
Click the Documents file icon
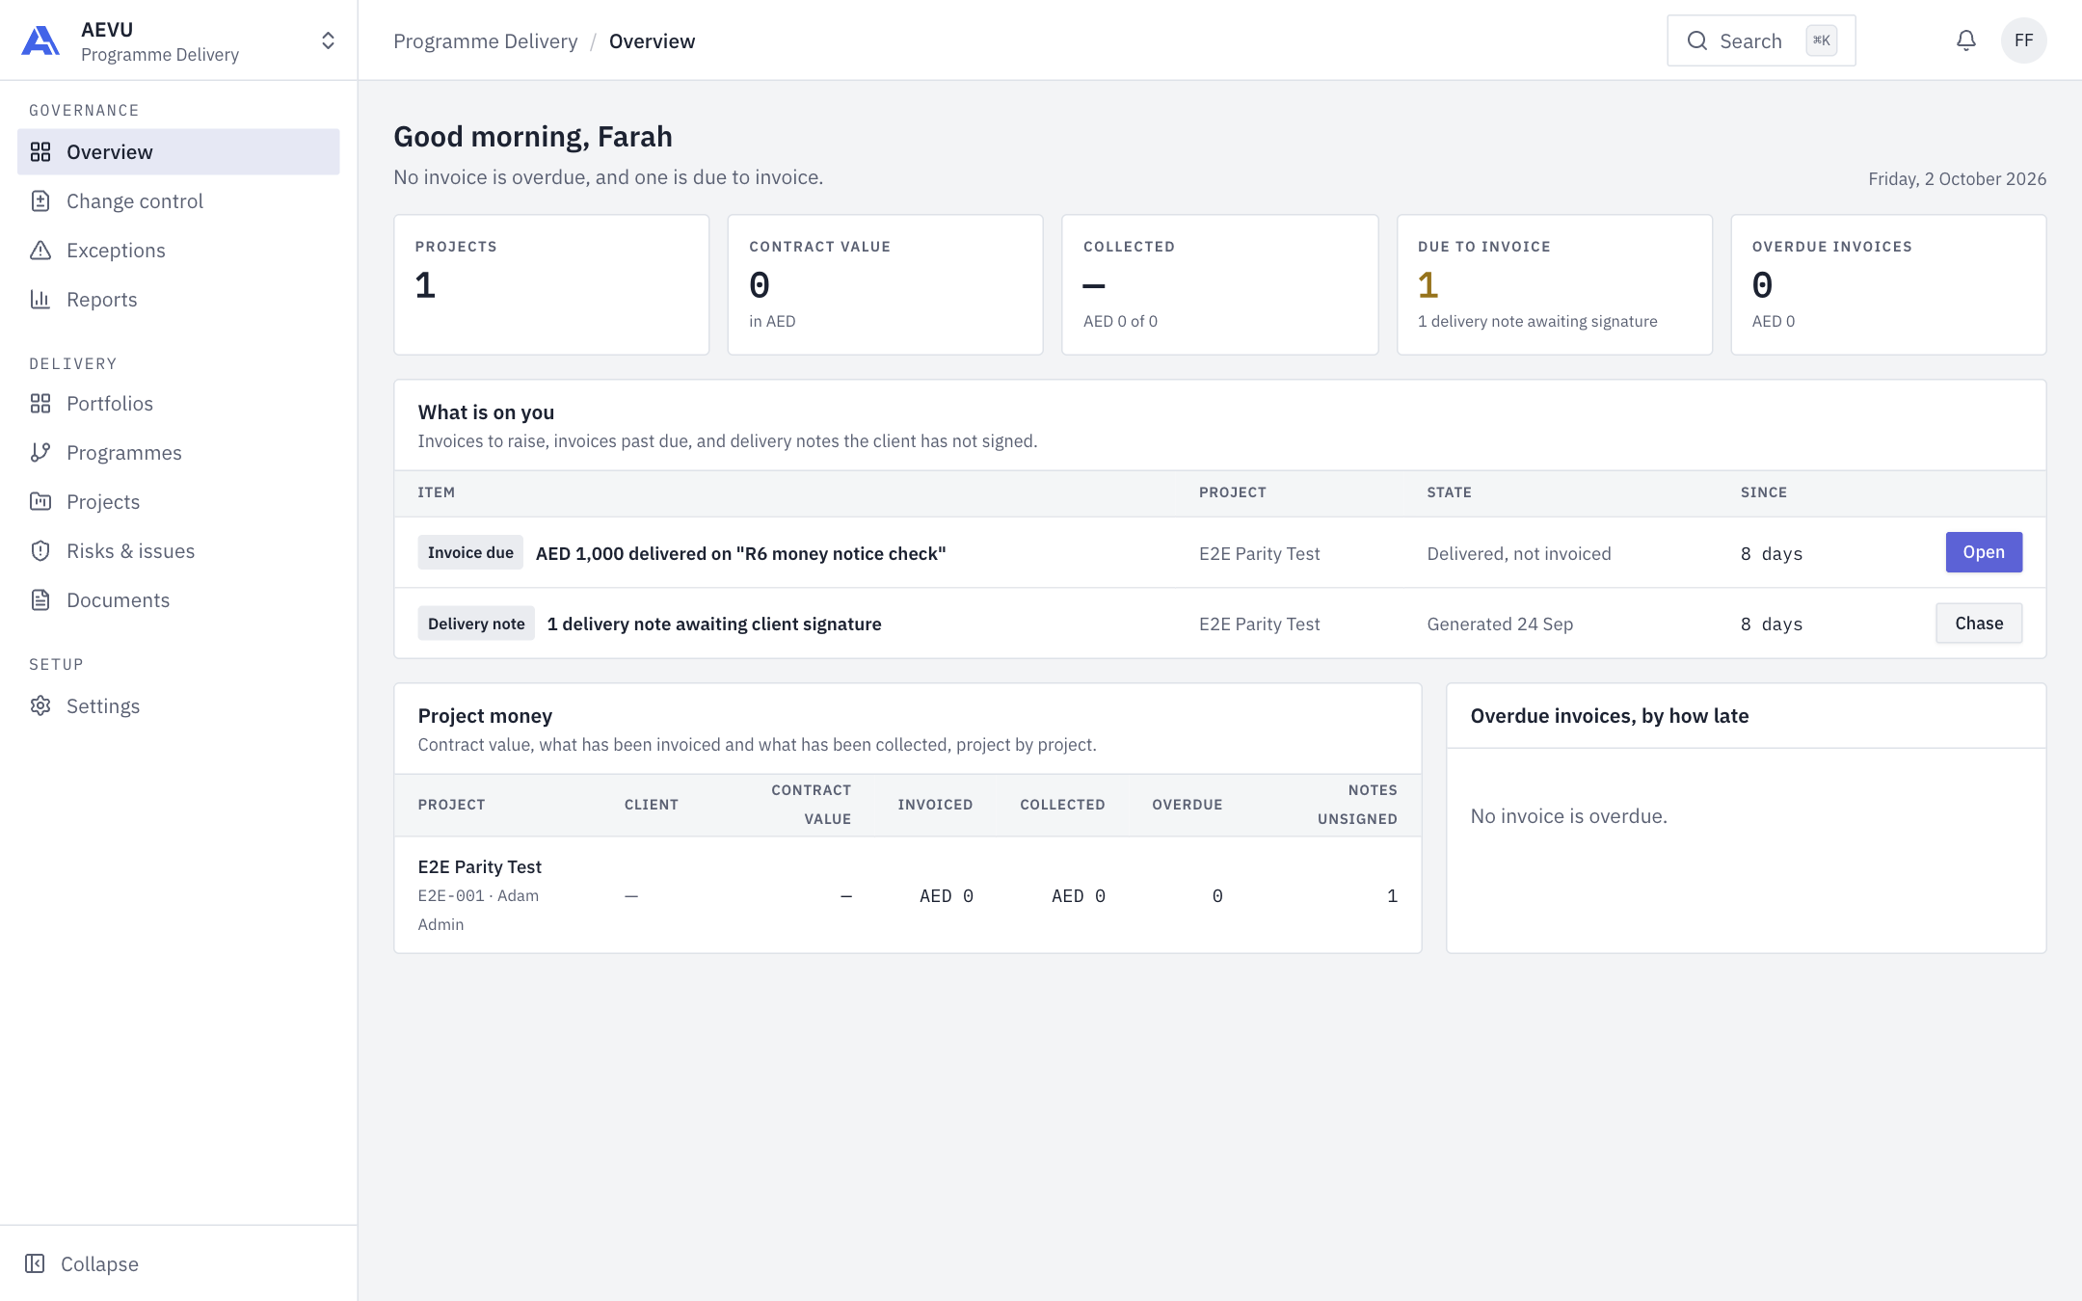point(40,600)
